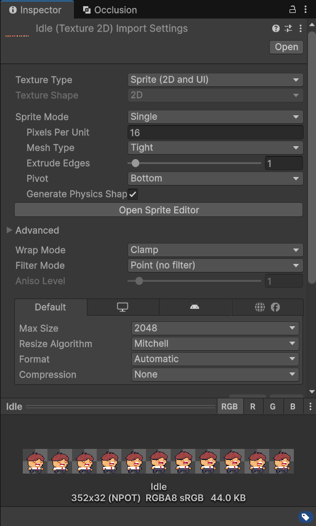316x526 pixels.
Task: Open the help reference icon
Action: tap(276, 28)
